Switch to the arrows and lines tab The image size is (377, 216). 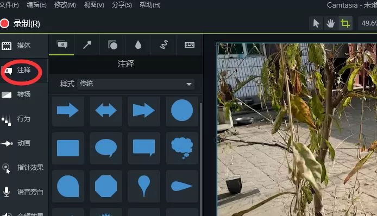pyautogui.click(x=87, y=45)
